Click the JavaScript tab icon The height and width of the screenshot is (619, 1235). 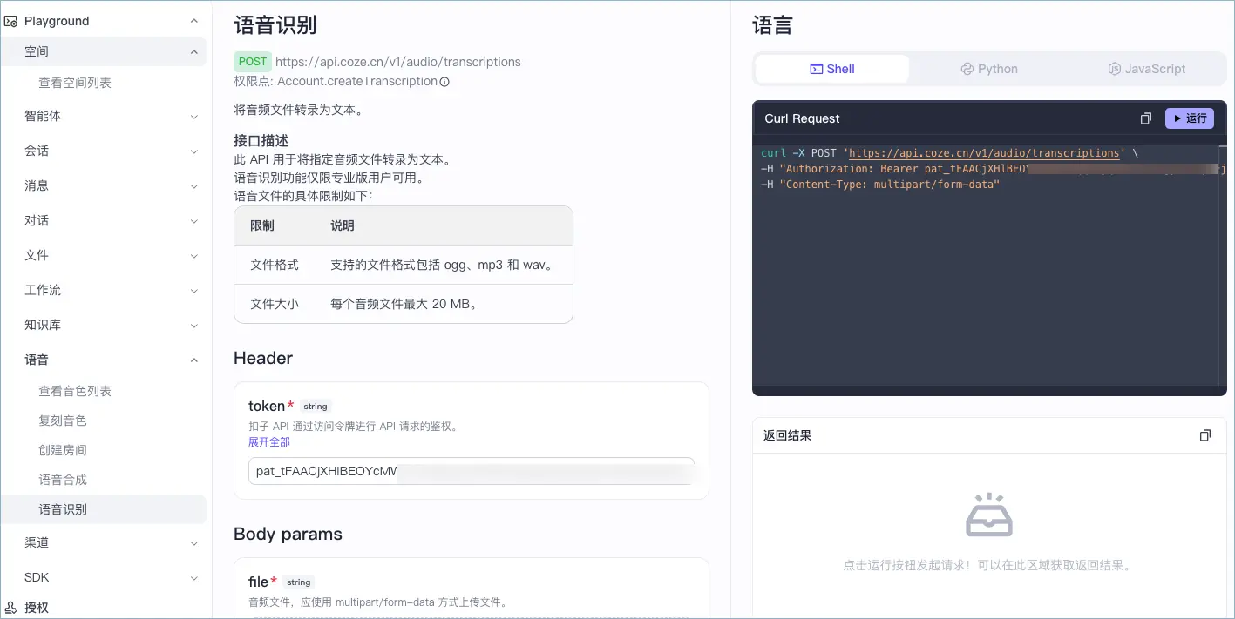coord(1114,69)
